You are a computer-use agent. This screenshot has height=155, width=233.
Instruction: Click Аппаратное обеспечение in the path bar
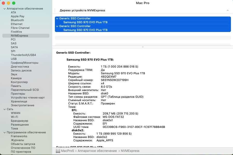click(x=97, y=151)
